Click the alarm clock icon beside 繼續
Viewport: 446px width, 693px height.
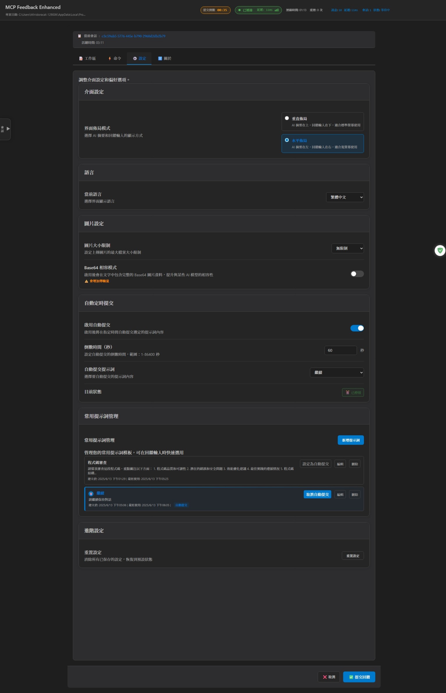tap(91, 494)
